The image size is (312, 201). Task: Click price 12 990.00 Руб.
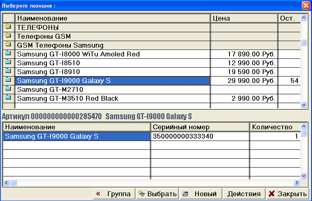click(x=244, y=63)
